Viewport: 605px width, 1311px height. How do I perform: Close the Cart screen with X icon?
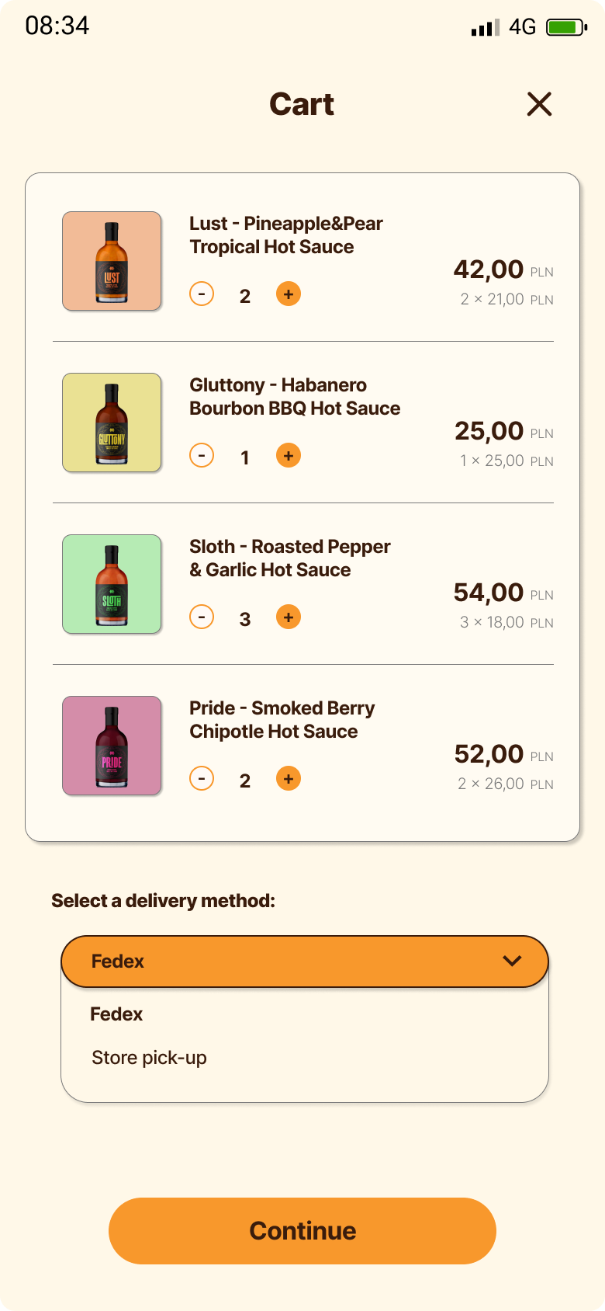coord(539,104)
